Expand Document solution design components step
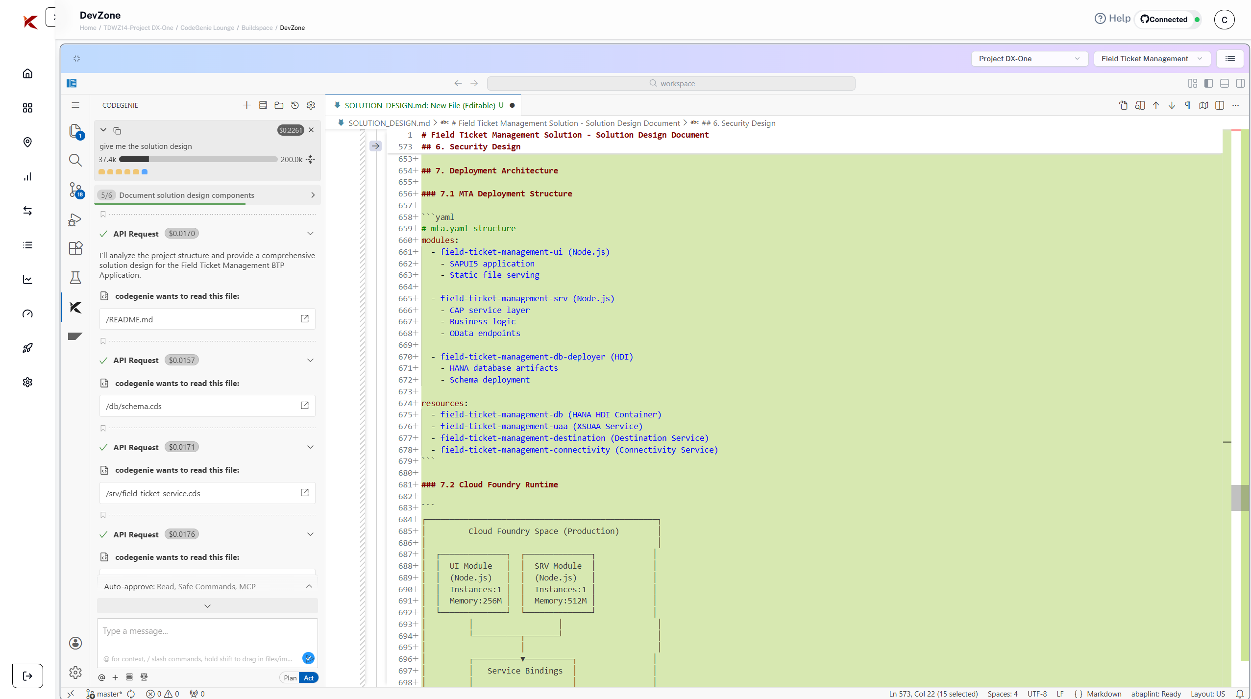This screenshot has height=699, width=1251. tap(313, 195)
